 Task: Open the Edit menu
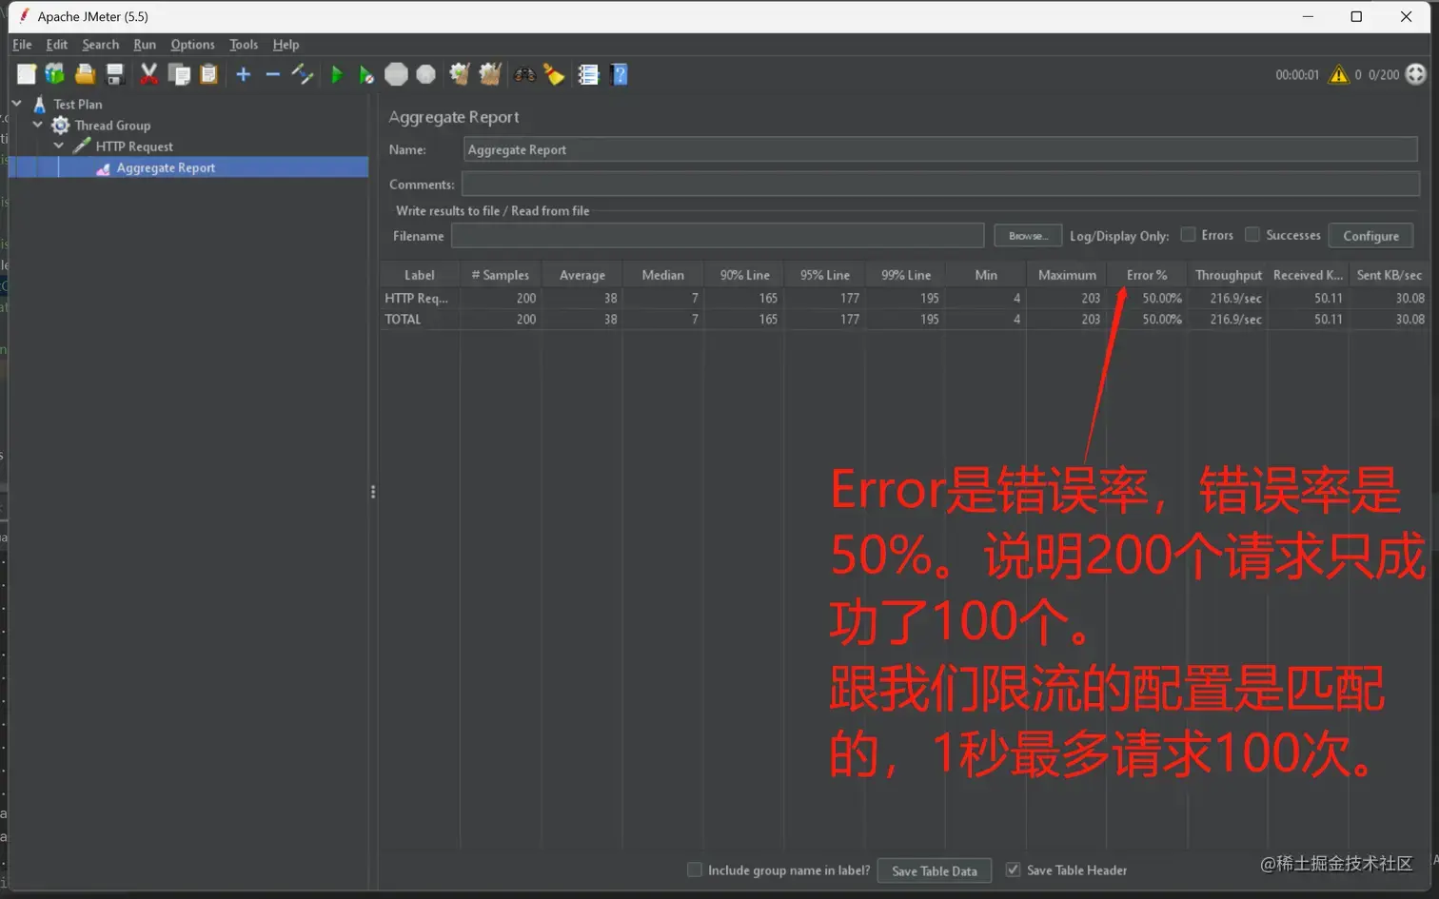pos(57,45)
